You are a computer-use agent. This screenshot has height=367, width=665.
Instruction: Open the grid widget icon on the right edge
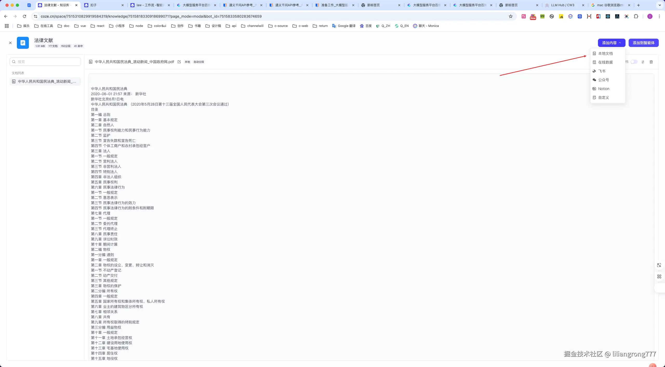[x=659, y=276]
